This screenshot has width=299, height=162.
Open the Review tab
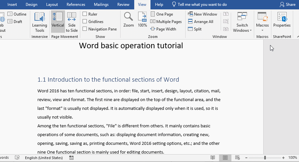click(123, 4)
